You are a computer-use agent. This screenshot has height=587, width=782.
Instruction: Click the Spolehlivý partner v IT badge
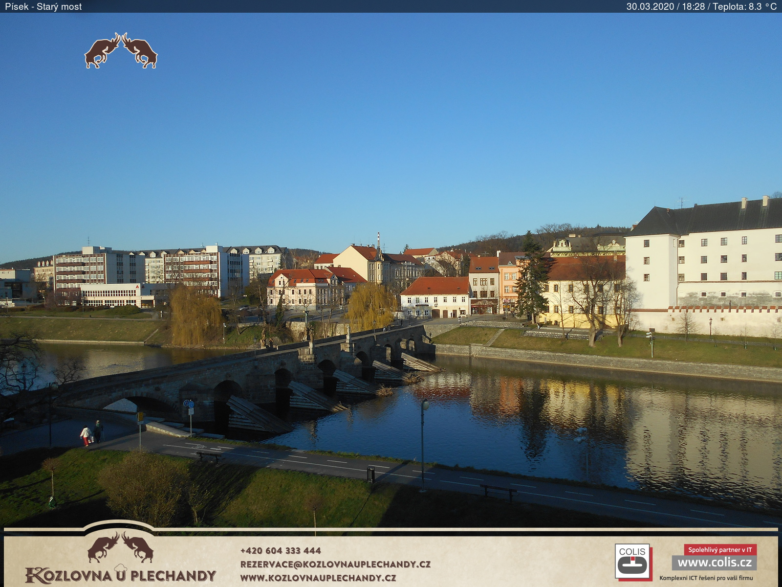coord(720,550)
